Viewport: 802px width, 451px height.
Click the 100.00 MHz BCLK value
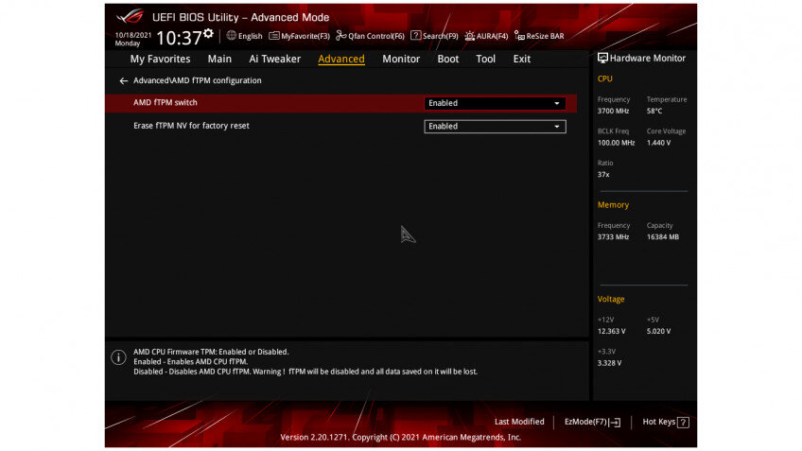coord(616,143)
